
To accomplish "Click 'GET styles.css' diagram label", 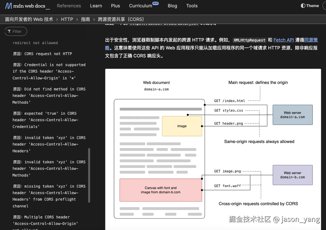I will click(x=229, y=110).
